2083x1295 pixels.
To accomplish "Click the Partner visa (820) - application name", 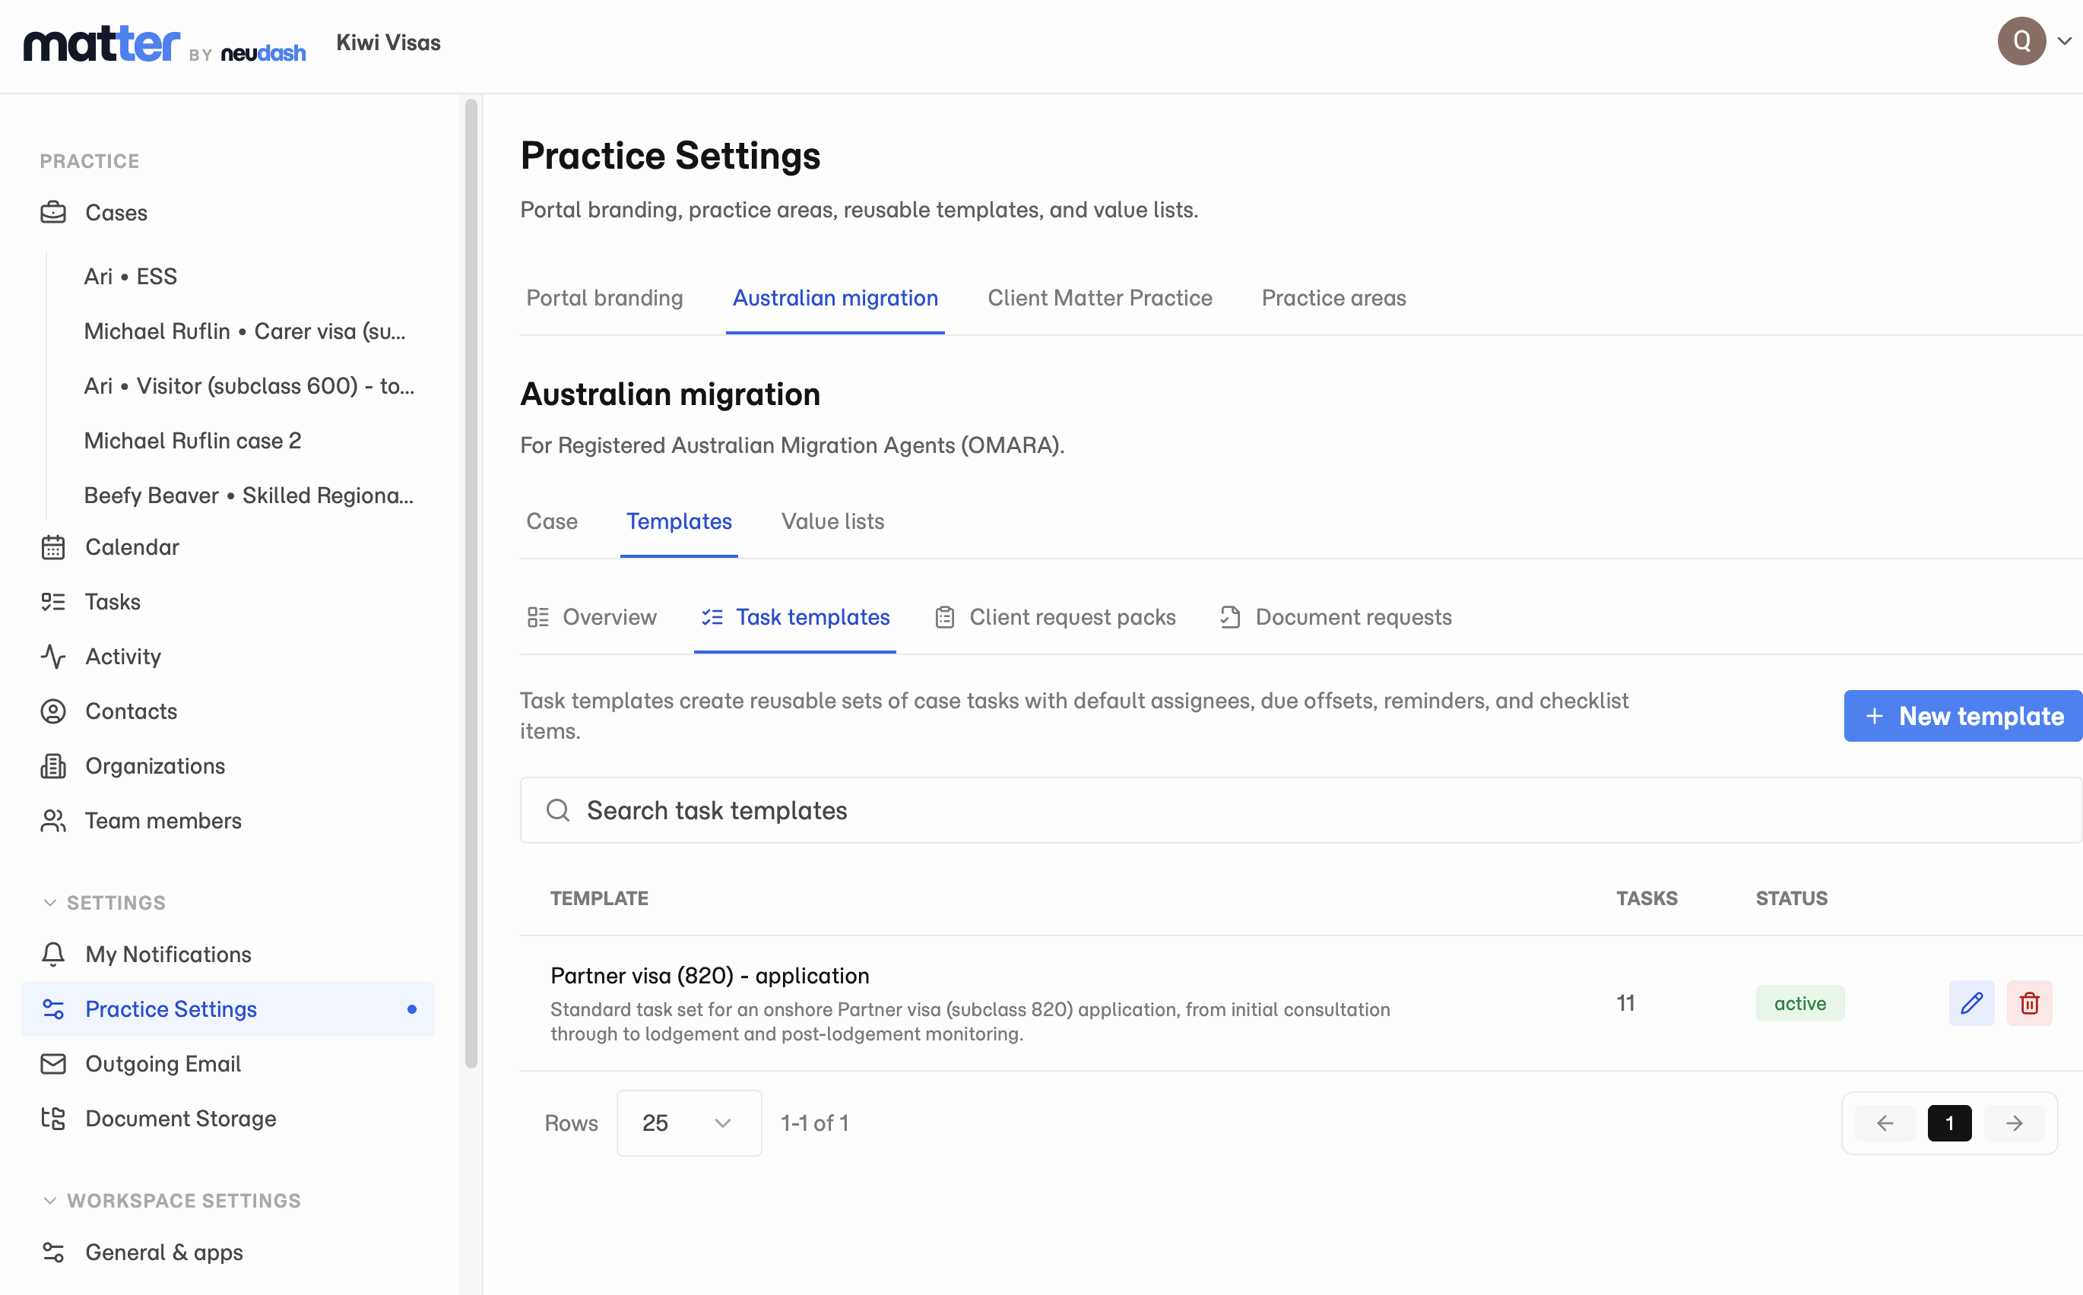I will [709, 976].
